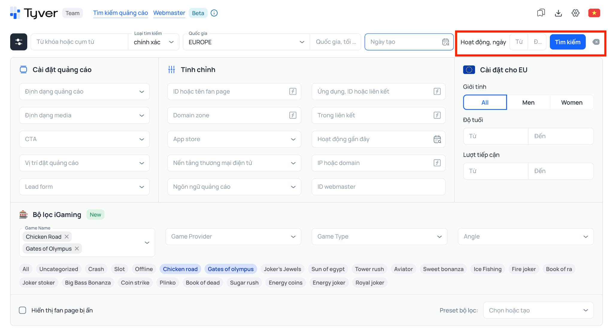Click the filter sliders icon button
The width and height of the screenshot is (613, 330).
point(19,42)
